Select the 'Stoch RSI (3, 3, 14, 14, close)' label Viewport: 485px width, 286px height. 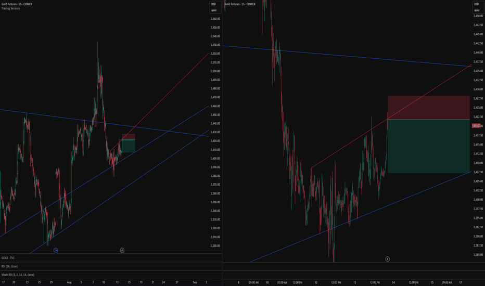(18, 275)
